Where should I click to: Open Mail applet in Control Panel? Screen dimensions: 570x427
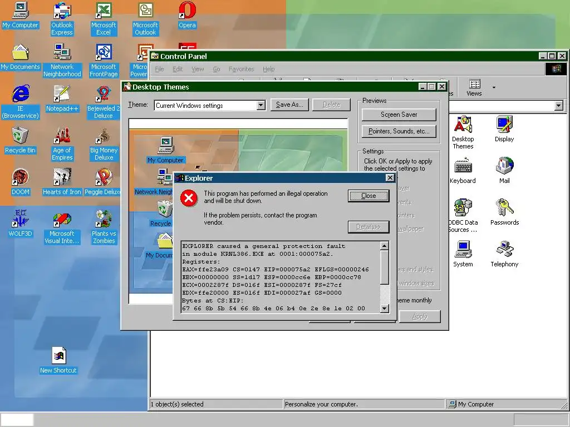[x=504, y=171]
